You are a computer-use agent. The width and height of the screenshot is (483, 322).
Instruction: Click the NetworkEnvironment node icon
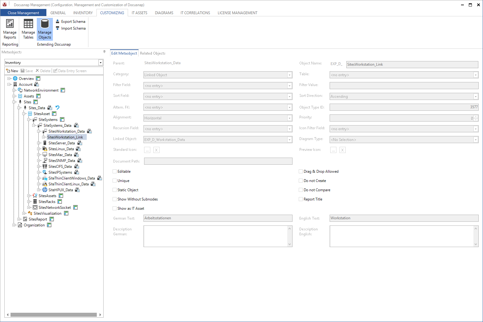20,90
